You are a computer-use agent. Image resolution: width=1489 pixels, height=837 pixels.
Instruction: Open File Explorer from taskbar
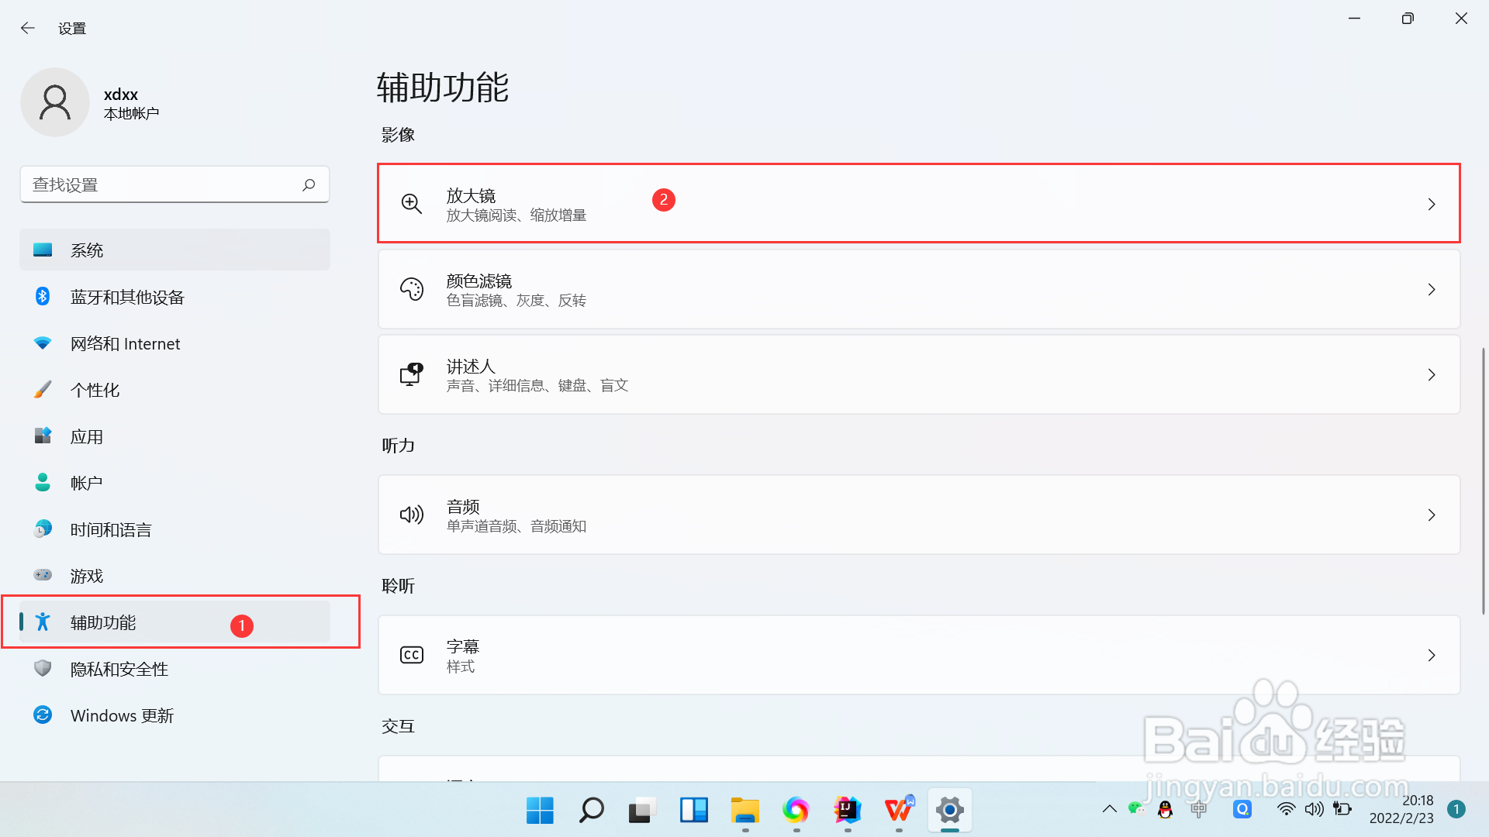coord(744,810)
